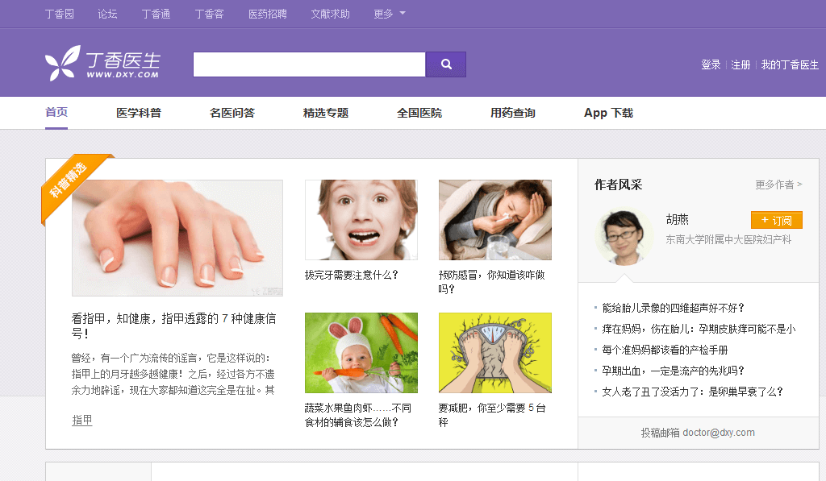826x481 pixels.
Task: Click the 登录 link
Action: pyautogui.click(x=711, y=64)
